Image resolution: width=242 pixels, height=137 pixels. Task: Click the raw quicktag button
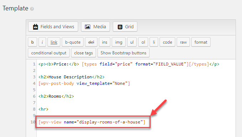[183, 42]
